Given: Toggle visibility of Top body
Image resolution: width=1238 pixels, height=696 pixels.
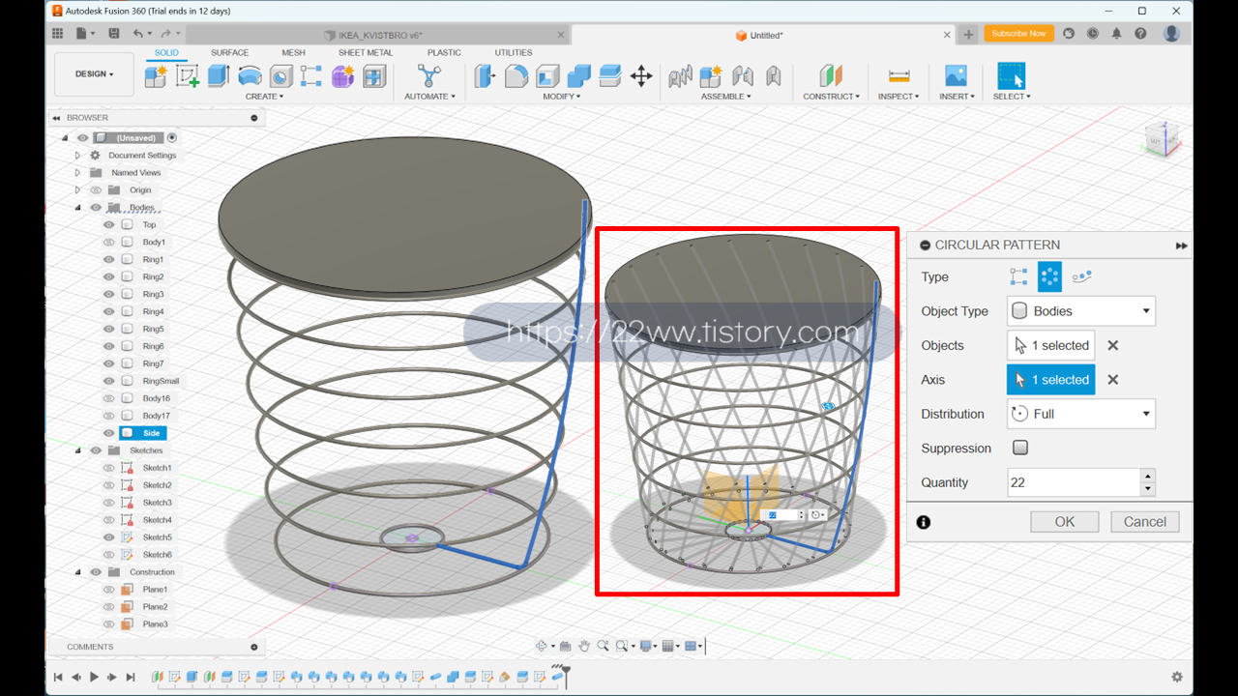Looking at the screenshot, I should [x=108, y=225].
